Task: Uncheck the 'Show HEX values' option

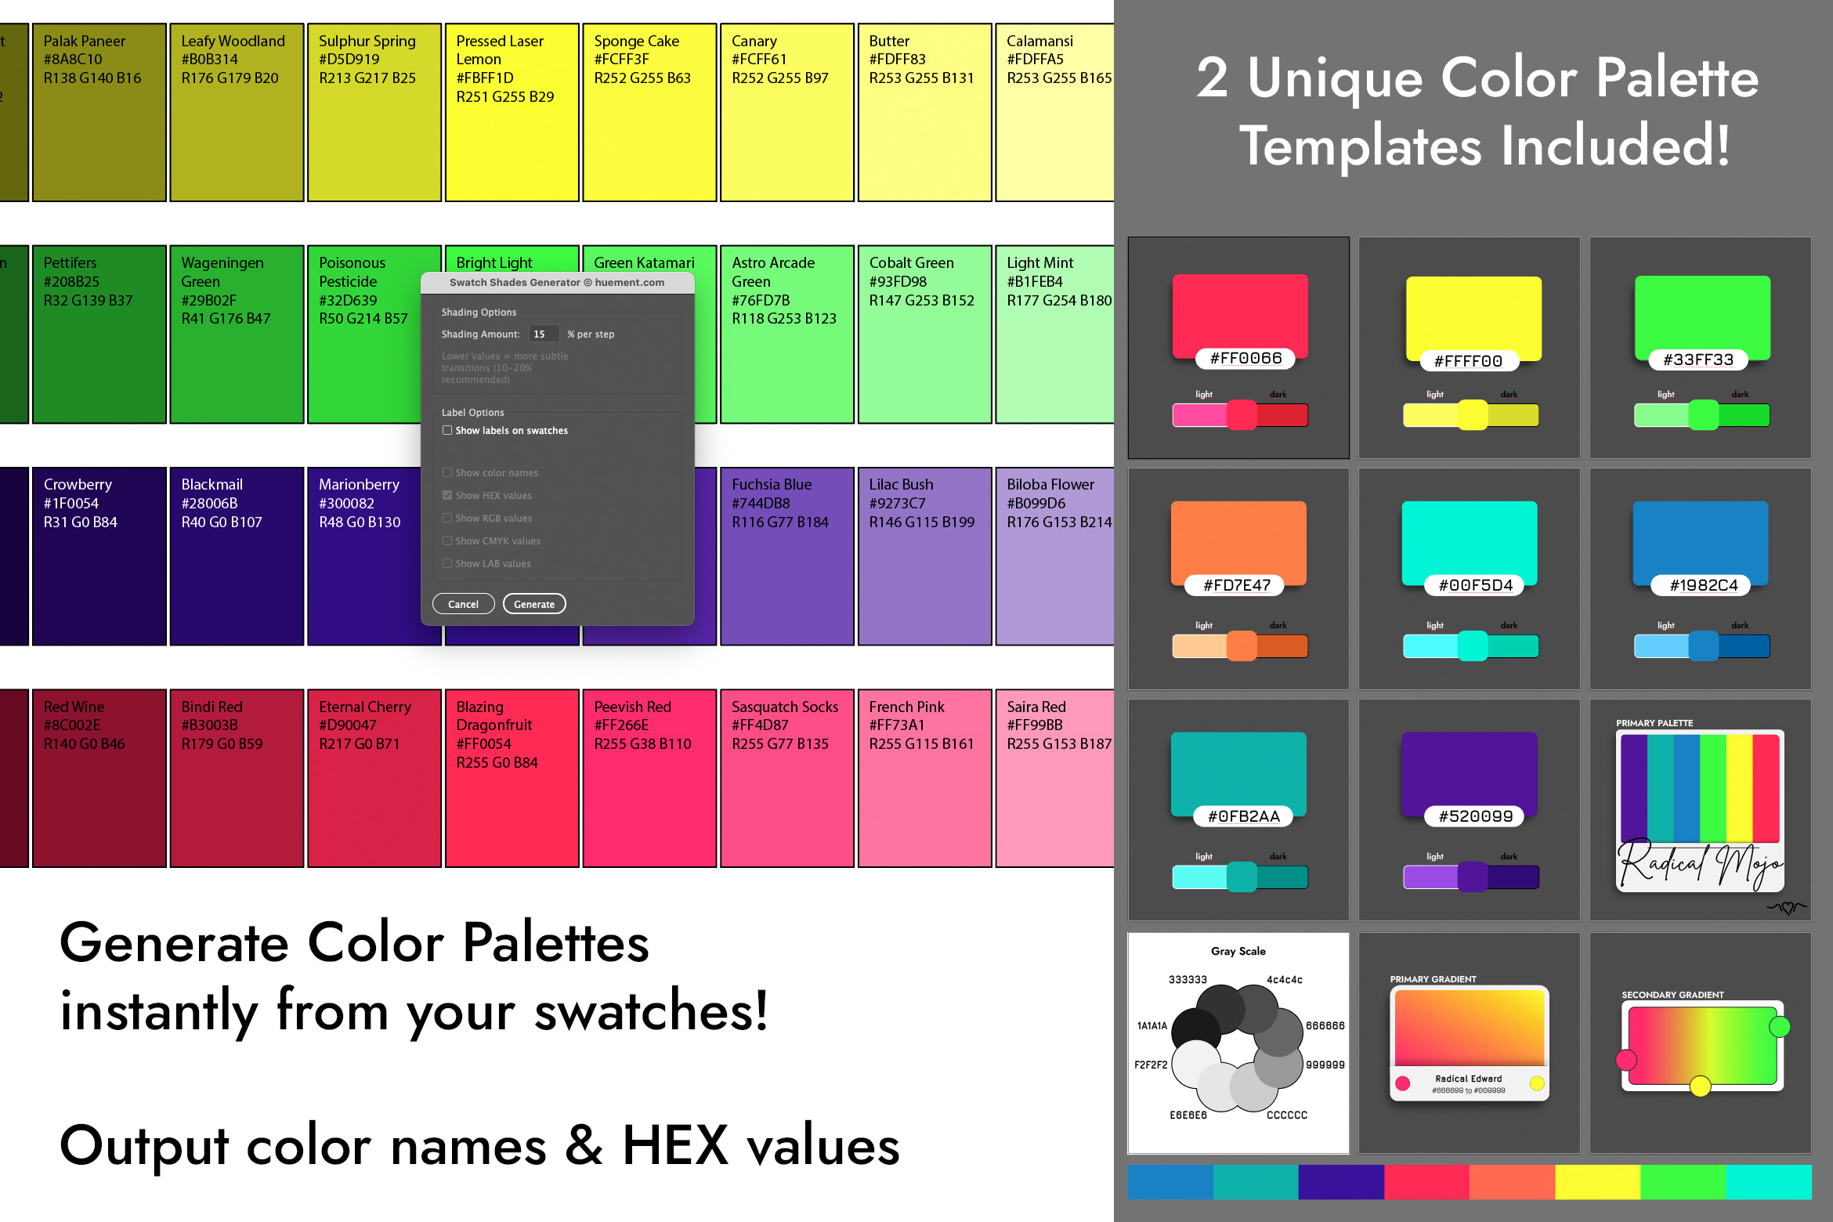Action: coord(447,495)
